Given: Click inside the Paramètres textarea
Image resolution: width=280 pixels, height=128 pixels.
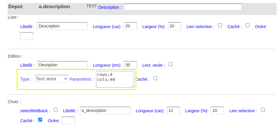Looking at the screenshot, I should (115, 79).
